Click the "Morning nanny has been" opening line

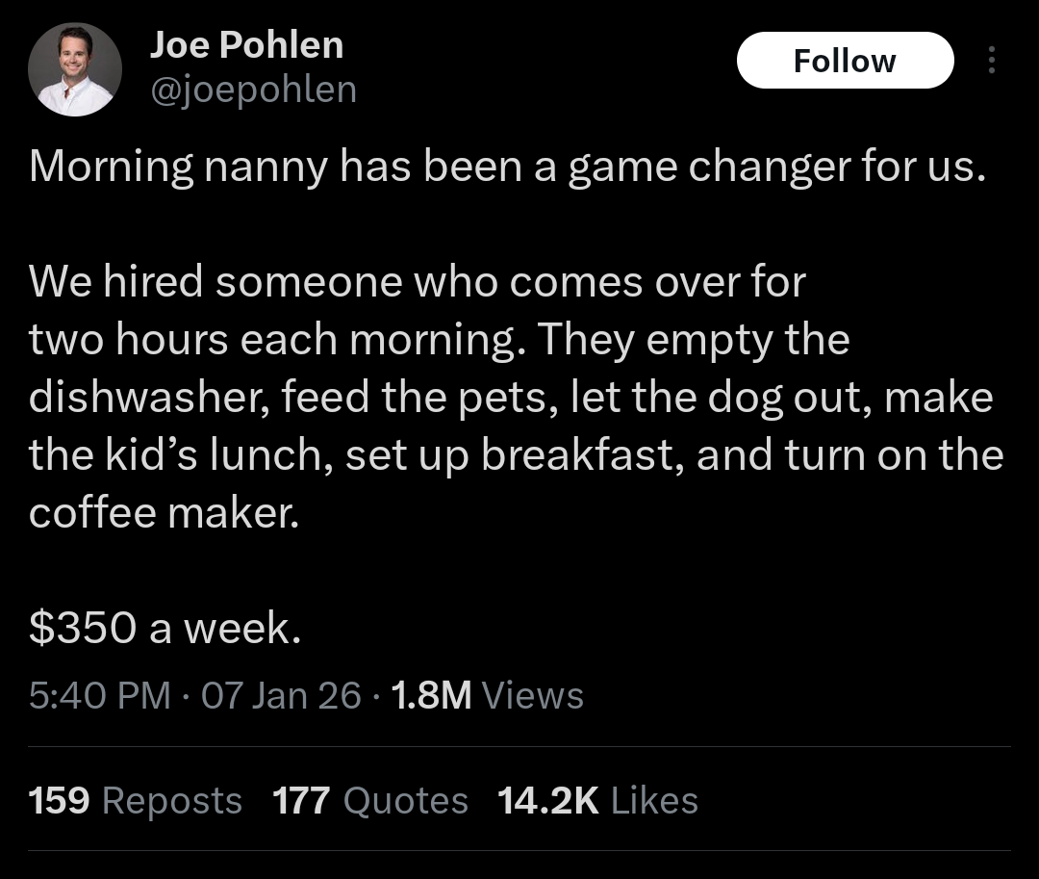(x=508, y=168)
